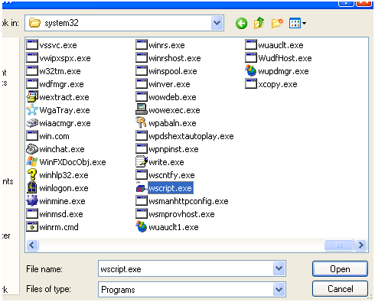Click the File name input field
375x302 pixels.
(x=186, y=268)
